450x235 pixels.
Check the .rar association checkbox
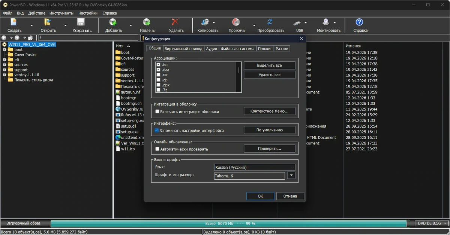coord(158,75)
